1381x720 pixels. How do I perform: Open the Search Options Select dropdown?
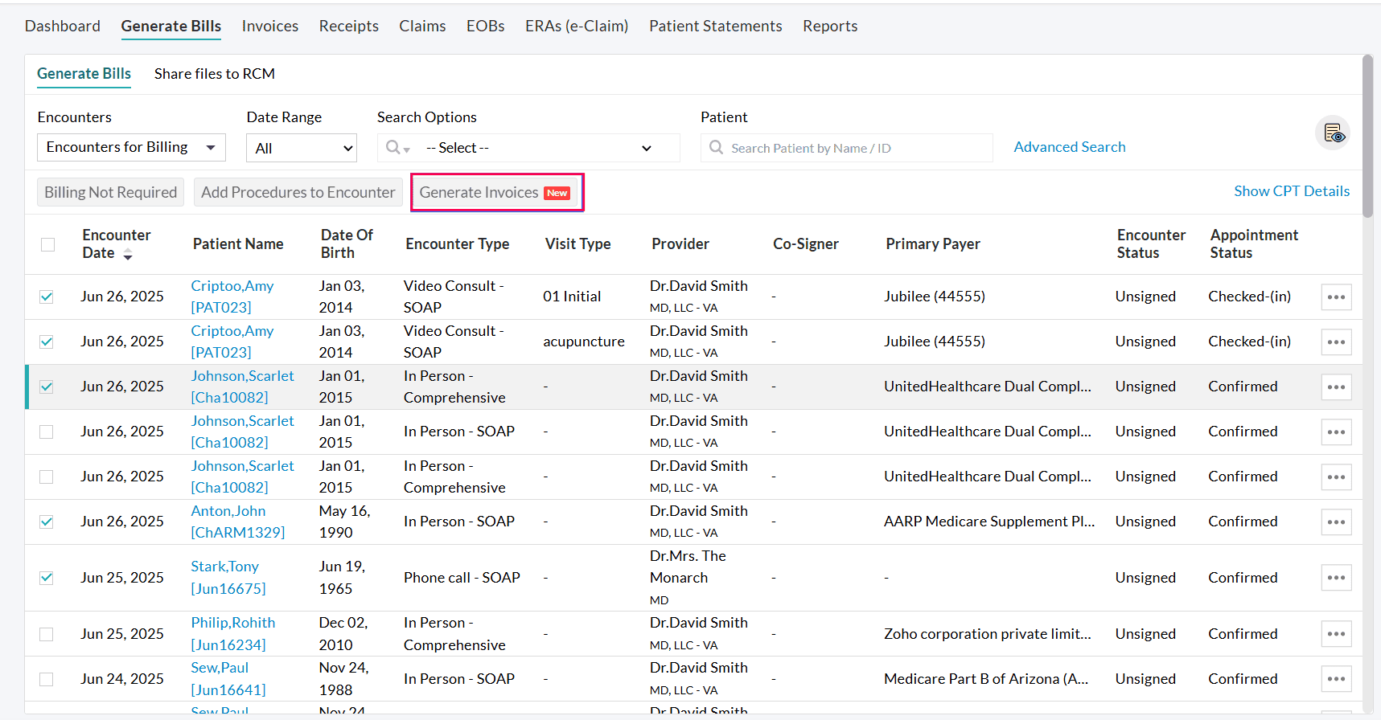click(539, 148)
